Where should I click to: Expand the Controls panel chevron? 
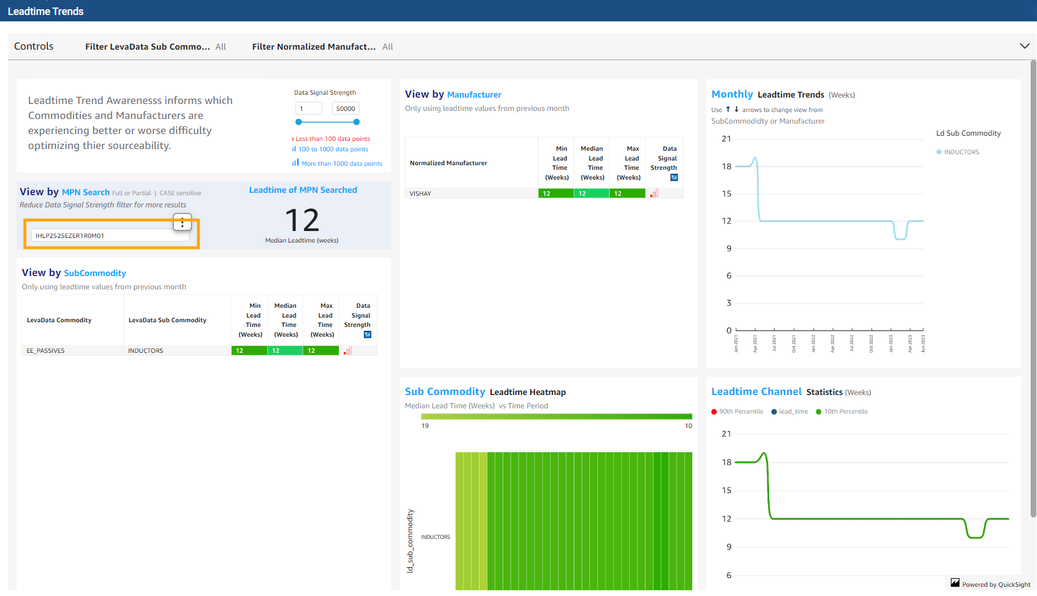pos(1024,46)
